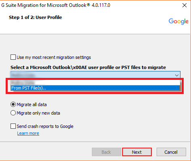Screen dimensions: 191x161
Task: Expand the Outlook profile dropdown arrow
Action: 177,75
